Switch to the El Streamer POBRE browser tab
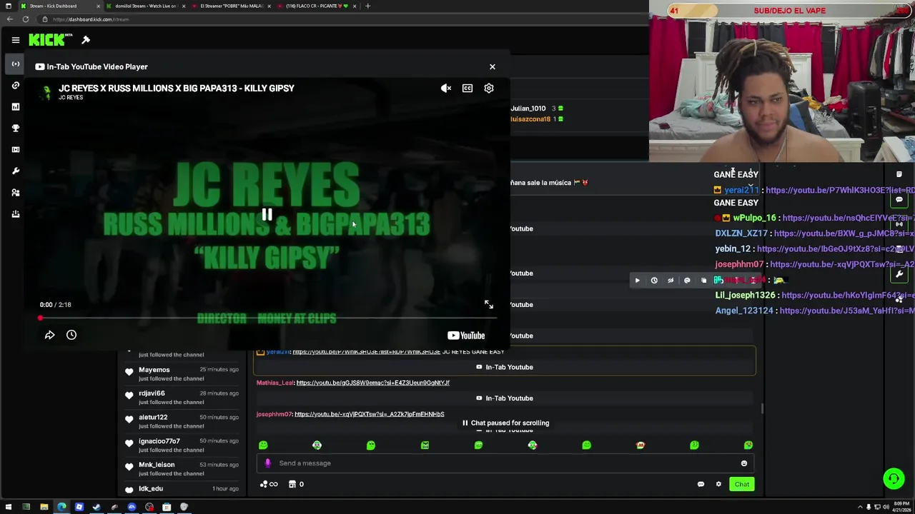 point(231,6)
